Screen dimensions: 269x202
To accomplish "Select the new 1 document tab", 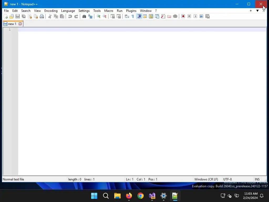I will point(12,24).
